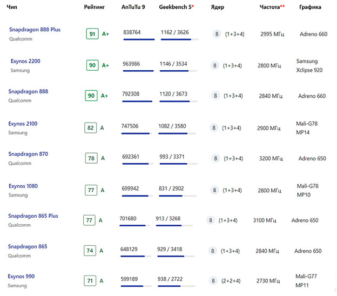Sort by the Графика column header
Image resolution: width=337 pixels, height=296 pixels.
(x=310, y=7)
